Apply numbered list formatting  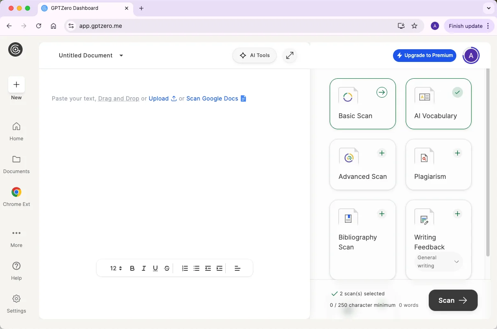pyautogui.click(x=185, y=268)
